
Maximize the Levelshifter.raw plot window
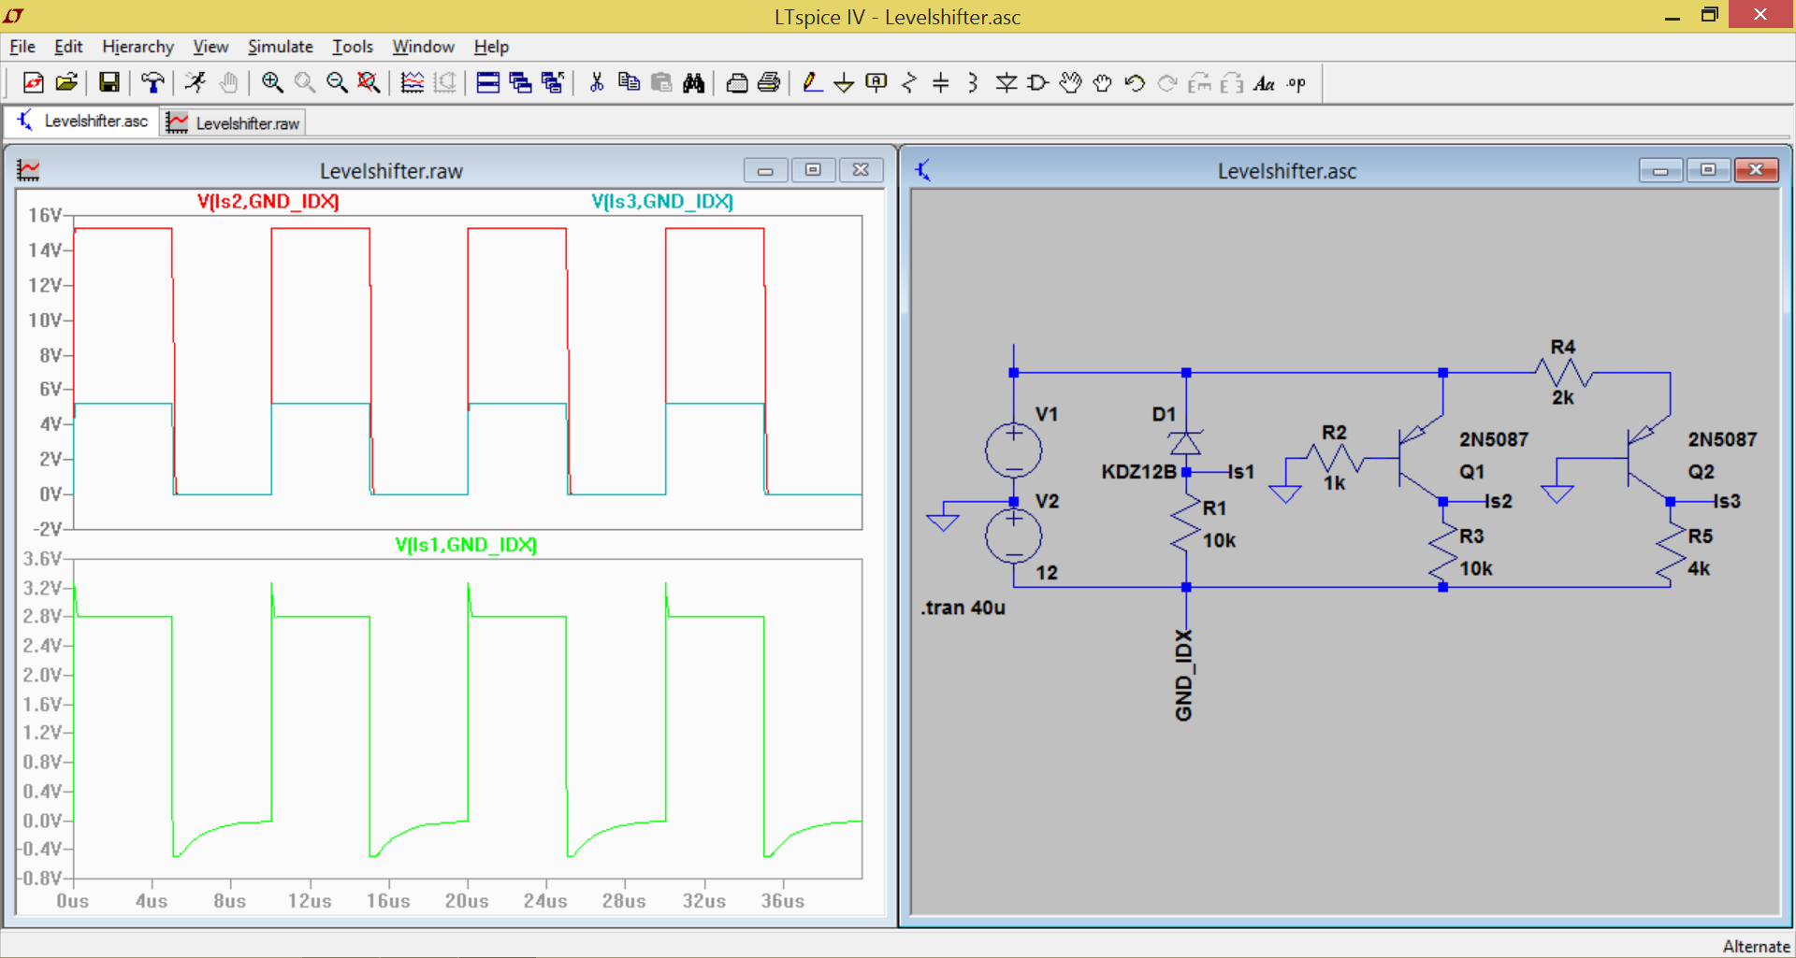coord(813,170)
